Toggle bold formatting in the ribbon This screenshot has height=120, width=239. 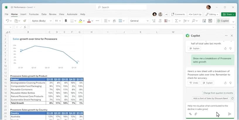point(66,21)
